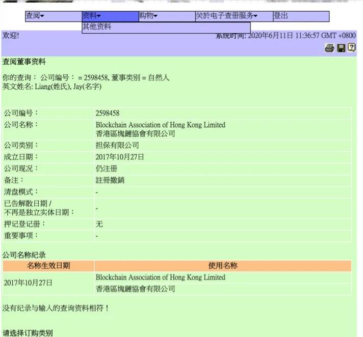Click 登出 to log out
The width and height of the screenshot is (363, 337).
click(301, 16)
